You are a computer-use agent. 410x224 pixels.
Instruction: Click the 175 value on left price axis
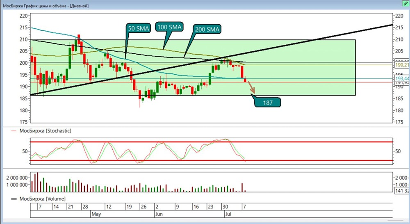coord(23,122)
